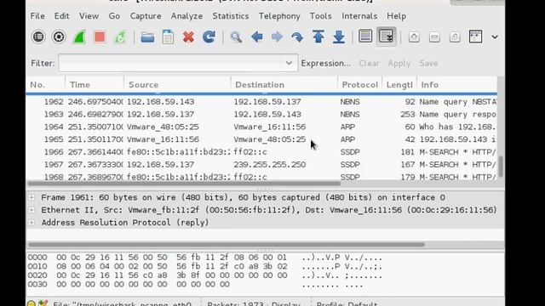The height and width of the screenshot is (306, 545).
Task: Sort by the Time column header
Action: coord(95,85)
